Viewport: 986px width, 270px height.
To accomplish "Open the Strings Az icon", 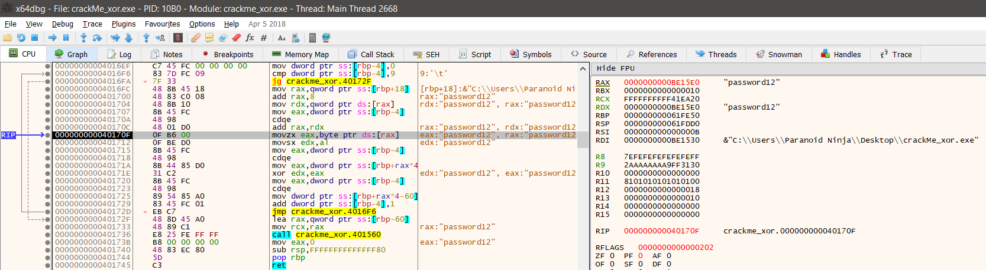I will pos(282,38).
